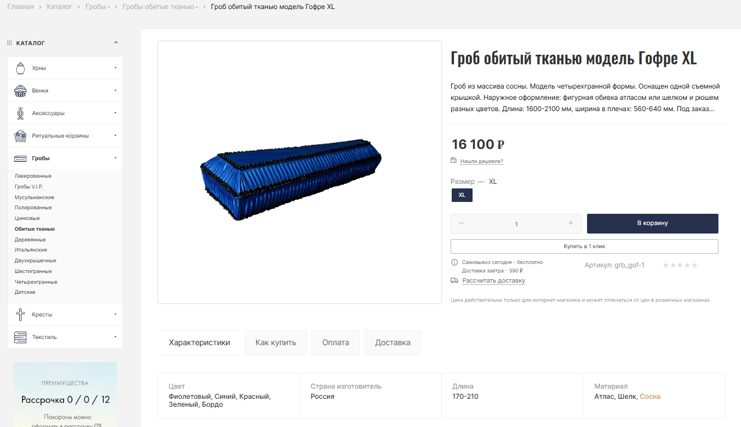Screen dimensions: 741x427
Task: Open the Доставка tab
Action: point(392,342)
